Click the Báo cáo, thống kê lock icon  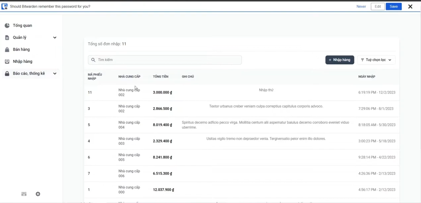[x=7, y=74]
